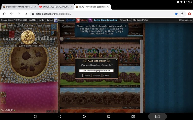Image resolution: width=193 pixels, height=120 pixels.
Task: Tap the Android home circle button
Action: point(84,116)
